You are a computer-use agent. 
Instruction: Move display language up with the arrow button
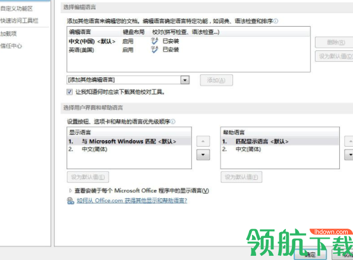tap(203, 141)
